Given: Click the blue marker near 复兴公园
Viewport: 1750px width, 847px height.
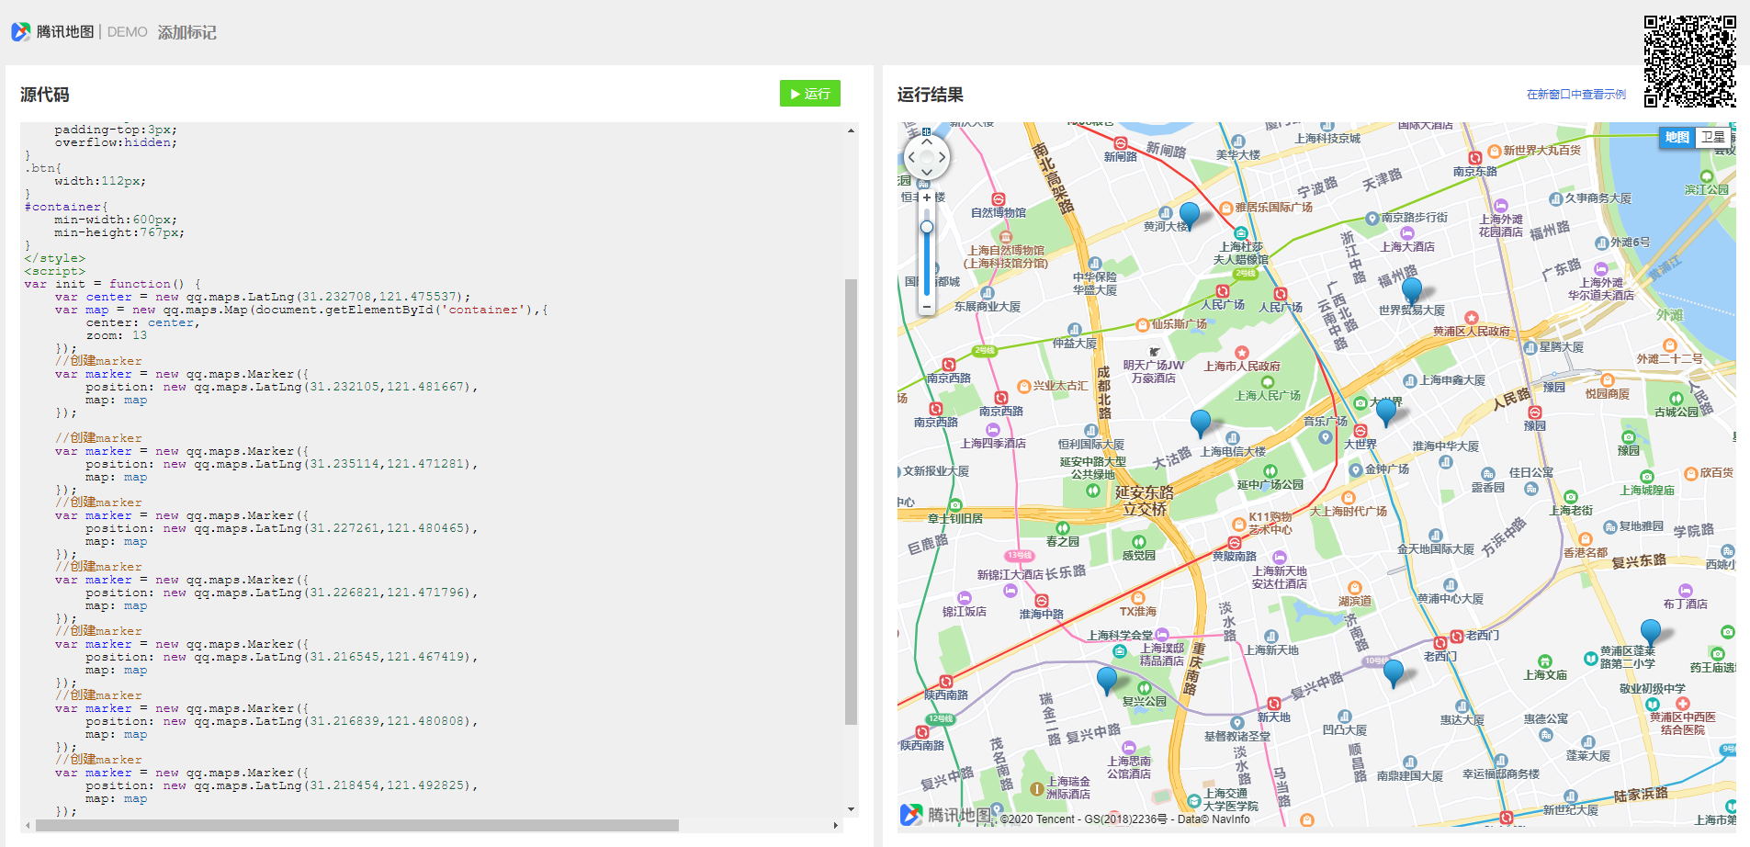Looking at the screenshot, I should point(1107,679).
